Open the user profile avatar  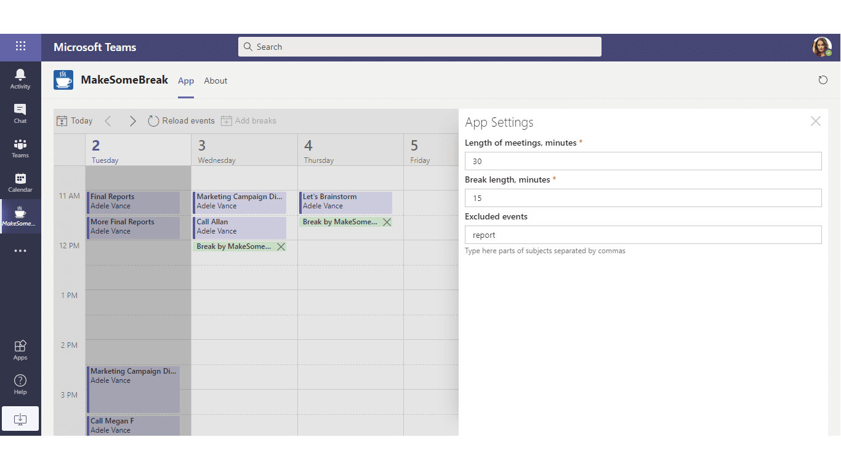click(x=821, y=47)
